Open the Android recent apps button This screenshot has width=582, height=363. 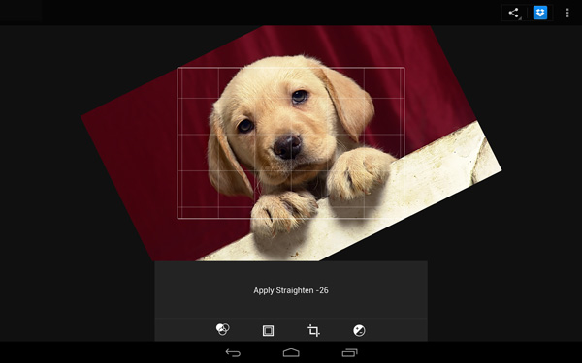pos(349,352)
